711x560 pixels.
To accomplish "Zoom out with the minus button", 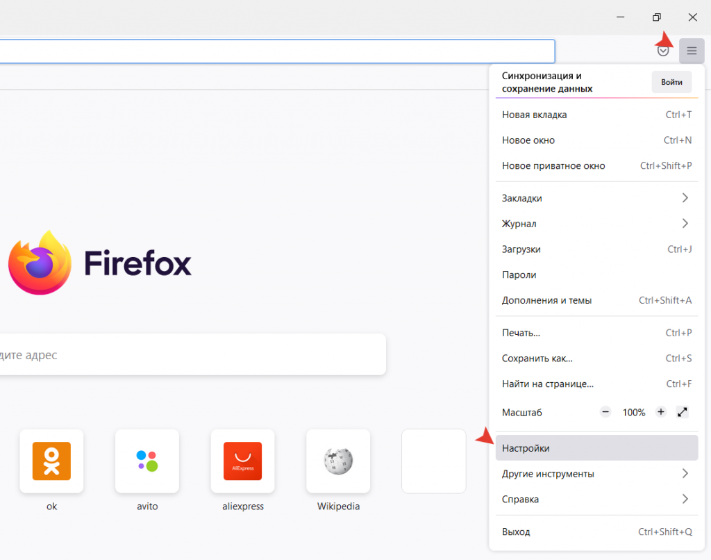I will point(605,412).
